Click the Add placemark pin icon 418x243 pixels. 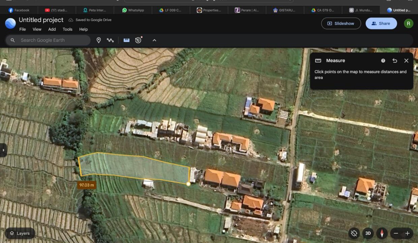(x=99, y=40)
